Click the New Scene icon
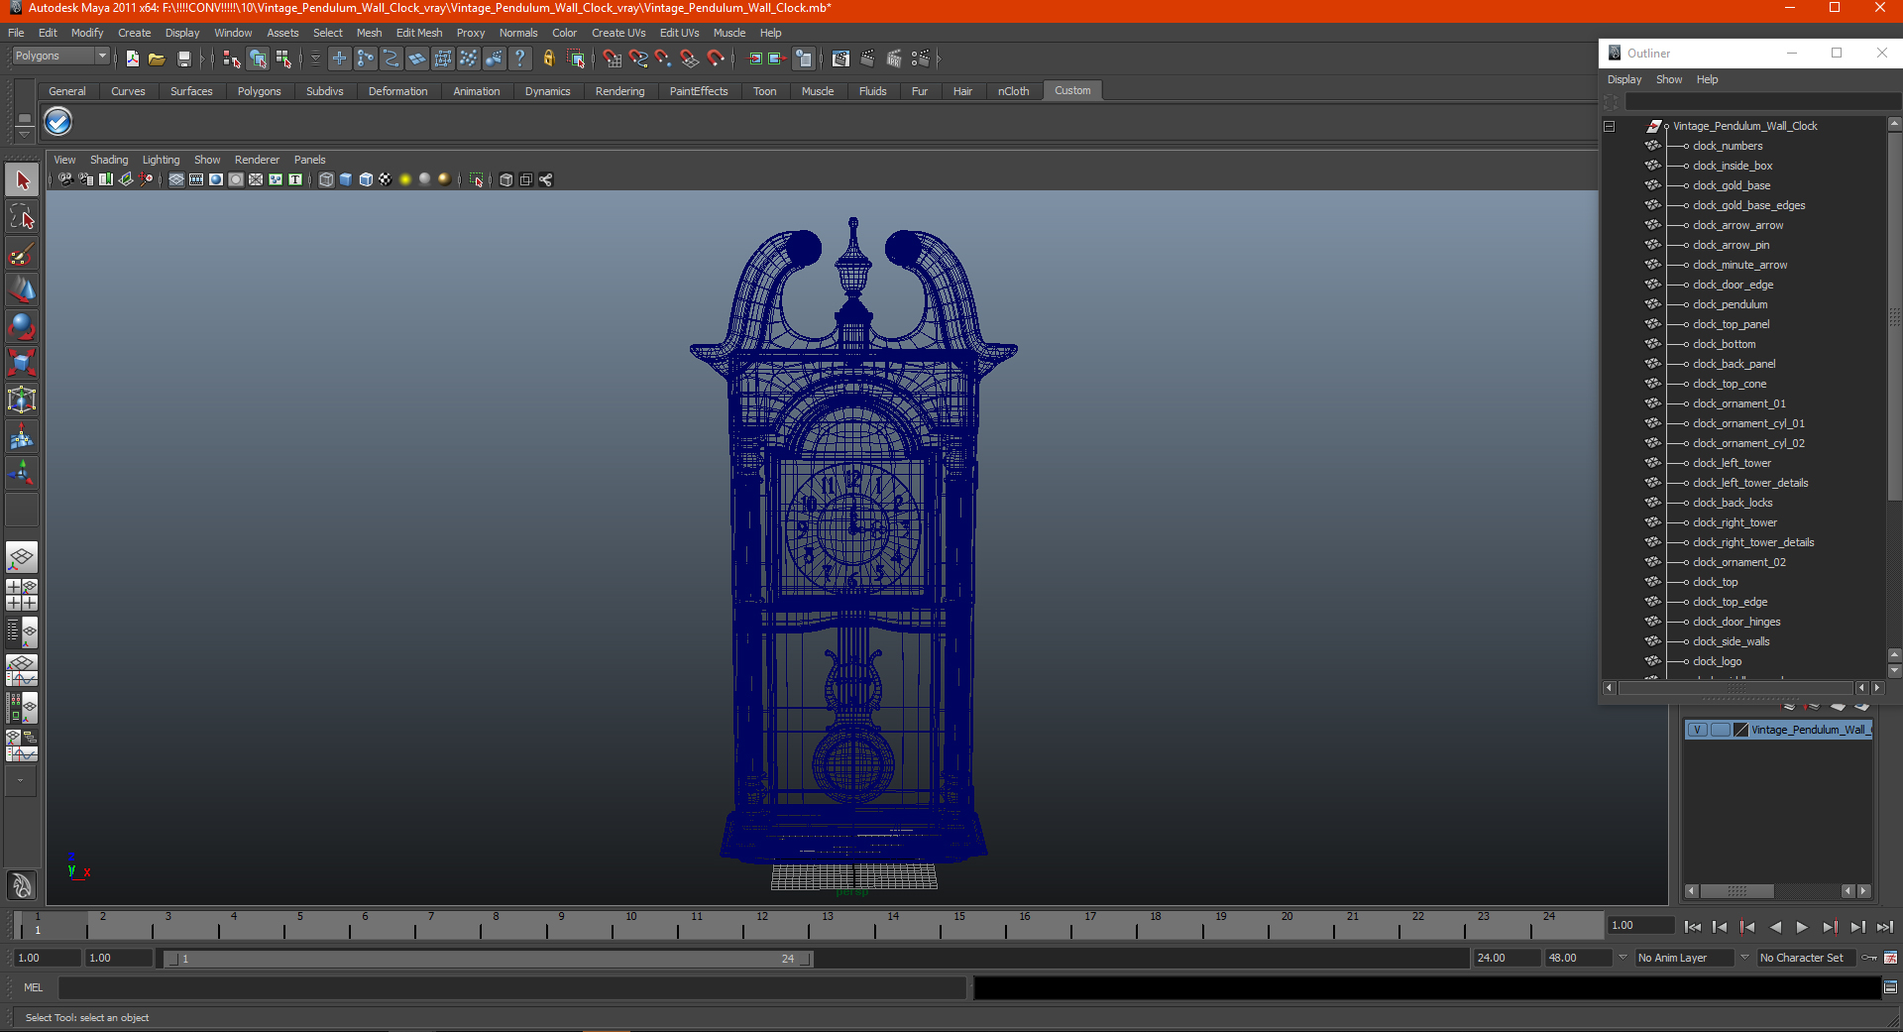Screen dimensions: 1903x1032 click(x=132, y=59)
